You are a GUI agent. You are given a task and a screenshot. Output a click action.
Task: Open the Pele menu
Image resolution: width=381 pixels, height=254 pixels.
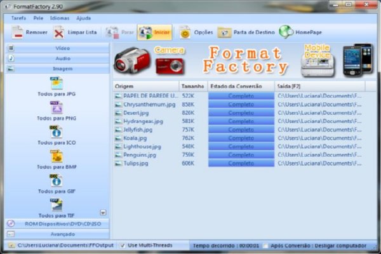tap(38, 18)
